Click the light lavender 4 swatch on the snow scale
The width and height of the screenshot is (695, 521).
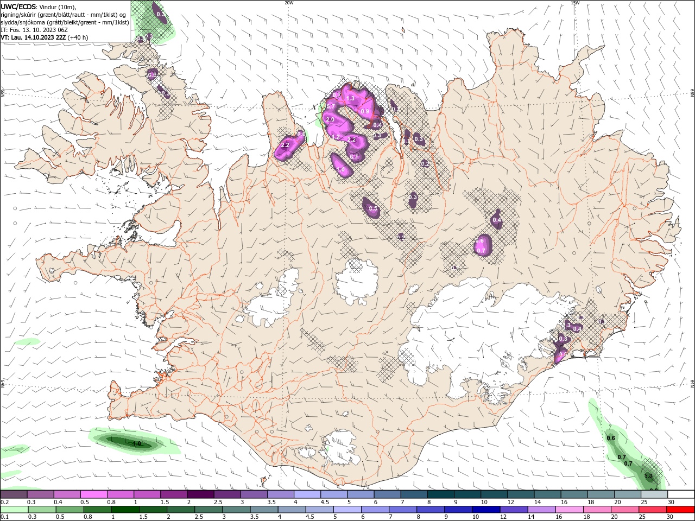[x=307, y=494]
